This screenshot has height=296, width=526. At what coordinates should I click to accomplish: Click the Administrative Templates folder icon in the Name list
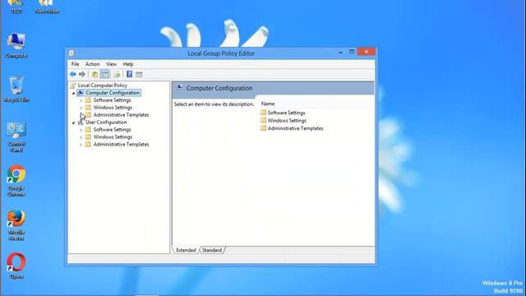tap(263, 128)
